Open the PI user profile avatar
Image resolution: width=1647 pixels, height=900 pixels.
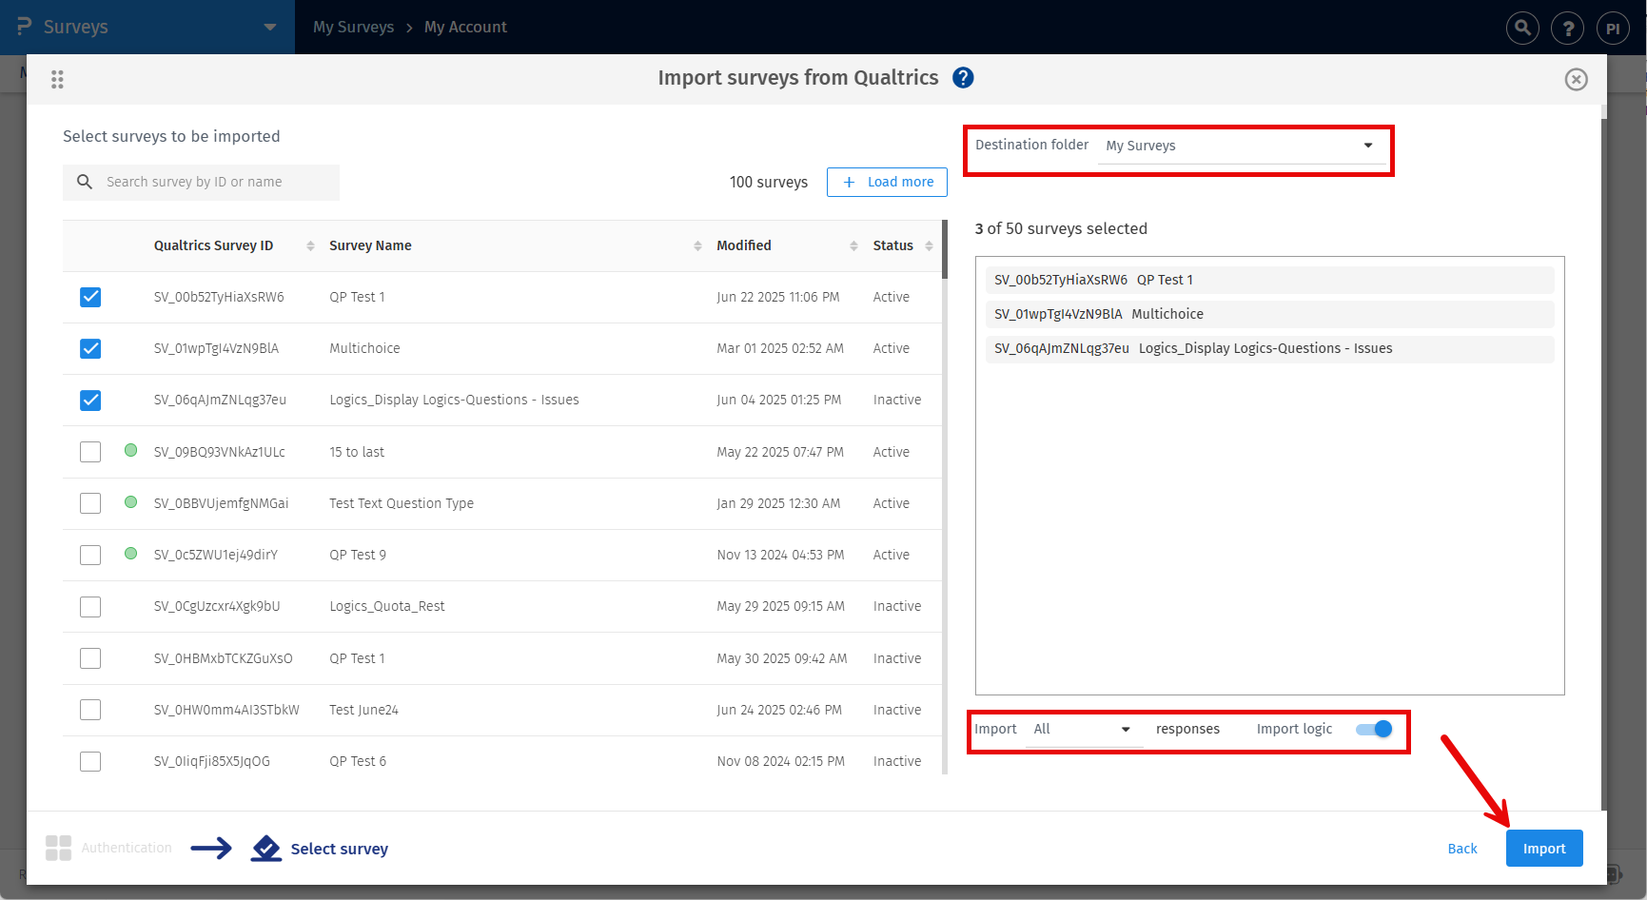(1613, 28)
